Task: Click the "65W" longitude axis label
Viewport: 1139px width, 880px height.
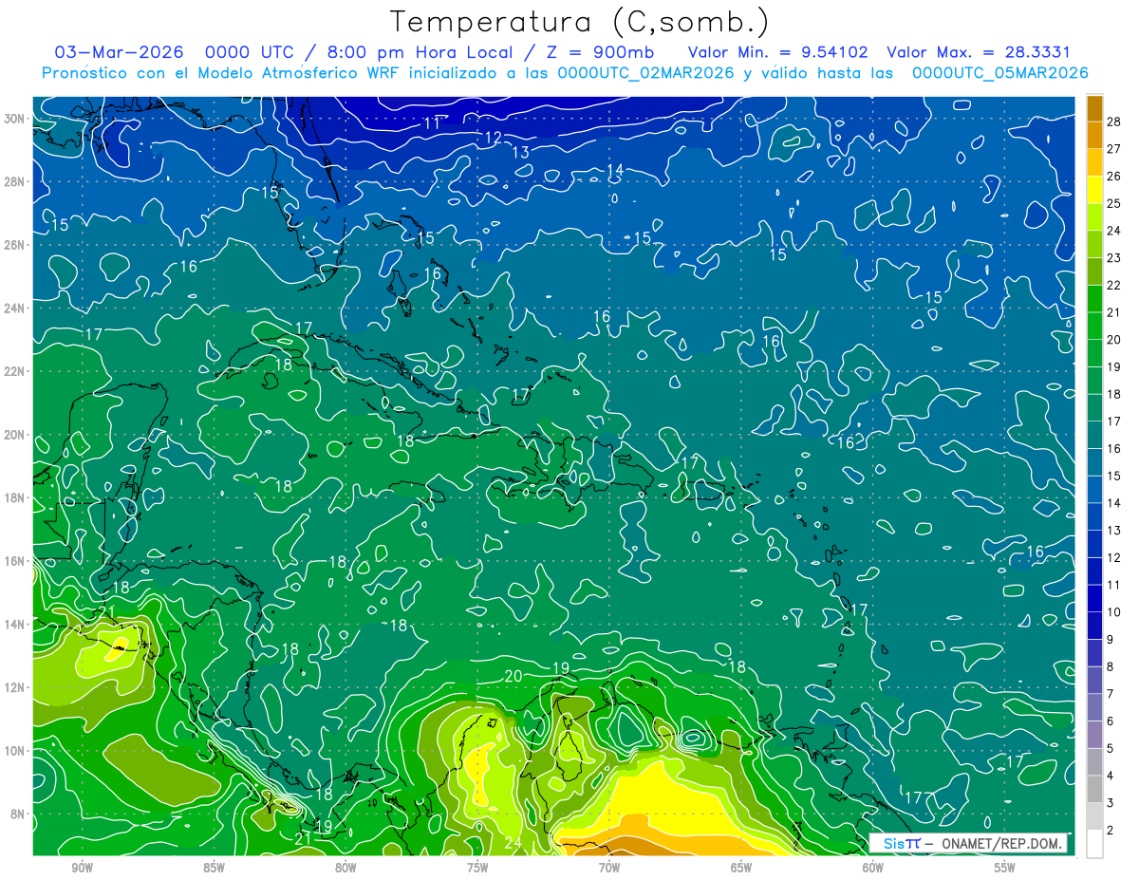Action: (x=741, y=868)
